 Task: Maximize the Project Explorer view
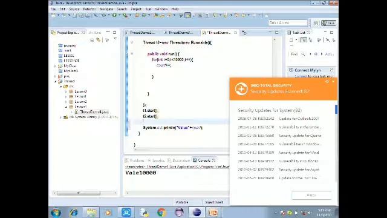pyautogui.click(x=114, y=32)
